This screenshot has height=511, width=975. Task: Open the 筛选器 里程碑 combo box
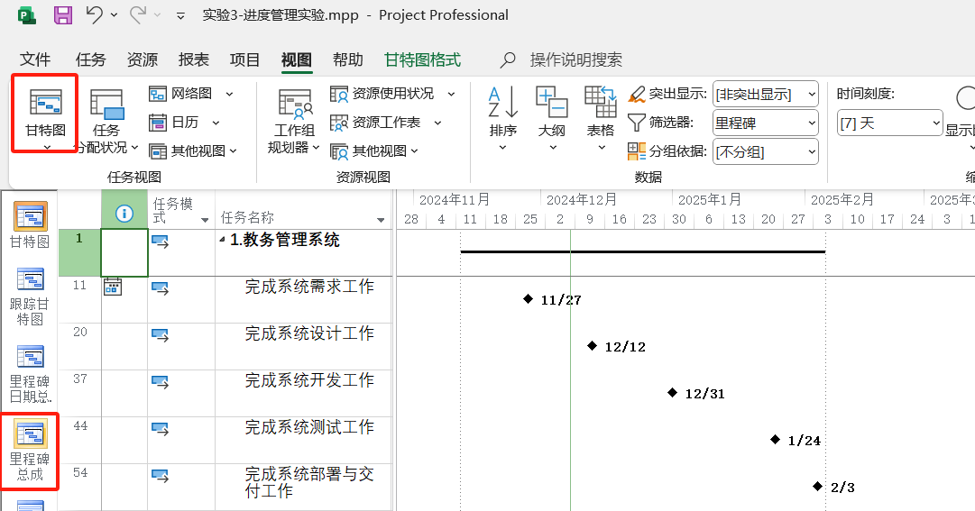[x=766, y=123]
